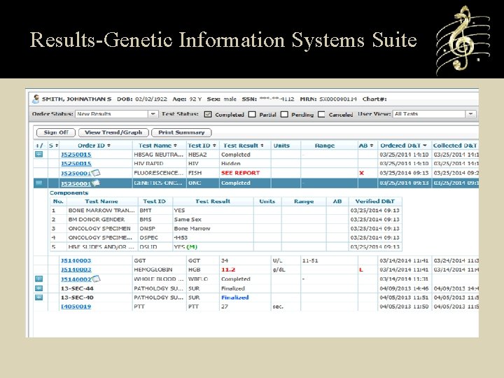The height and width of the screenshot is (378, 504).
Task: Click the SEE REPORT result for FISH
Action: (x=240, y=173)
